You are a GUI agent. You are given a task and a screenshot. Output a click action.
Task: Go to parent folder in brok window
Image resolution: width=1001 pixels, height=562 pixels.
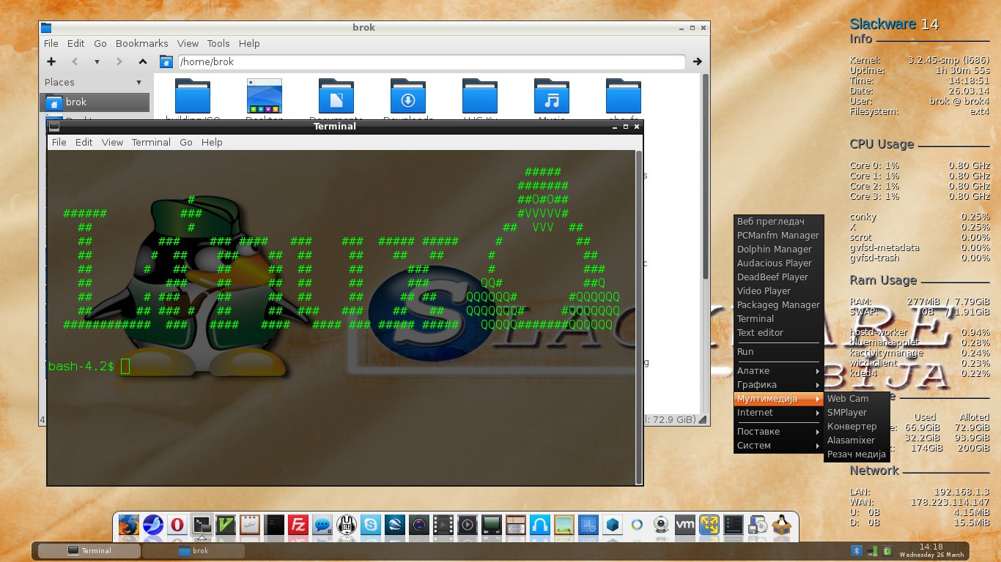coord(143,61)
